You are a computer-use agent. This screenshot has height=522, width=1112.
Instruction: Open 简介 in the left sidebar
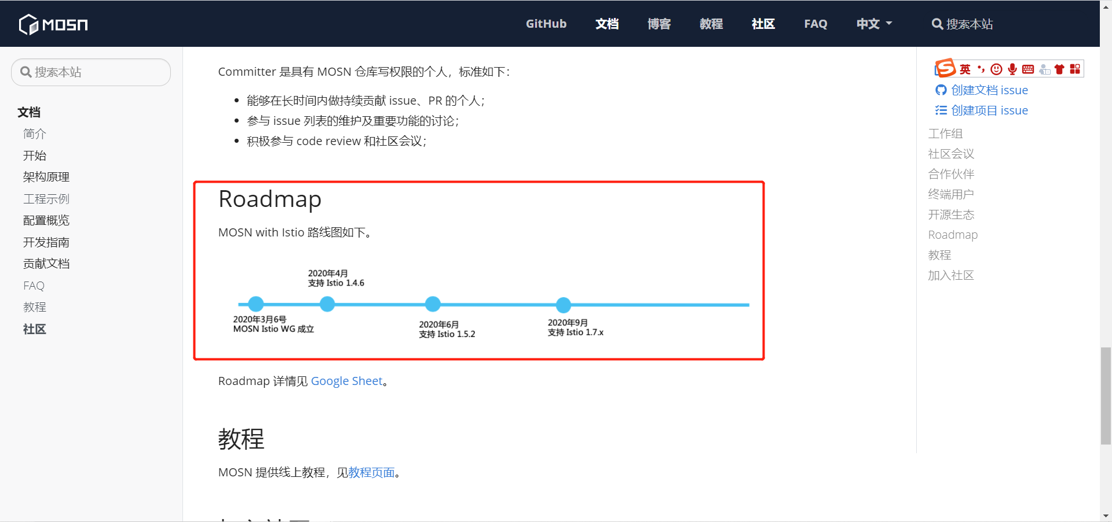pyautogui.click(x=35, y=134)
